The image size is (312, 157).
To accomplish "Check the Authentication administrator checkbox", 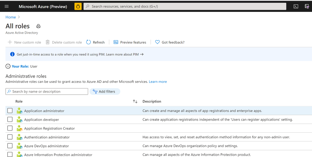I will (10, 137).
